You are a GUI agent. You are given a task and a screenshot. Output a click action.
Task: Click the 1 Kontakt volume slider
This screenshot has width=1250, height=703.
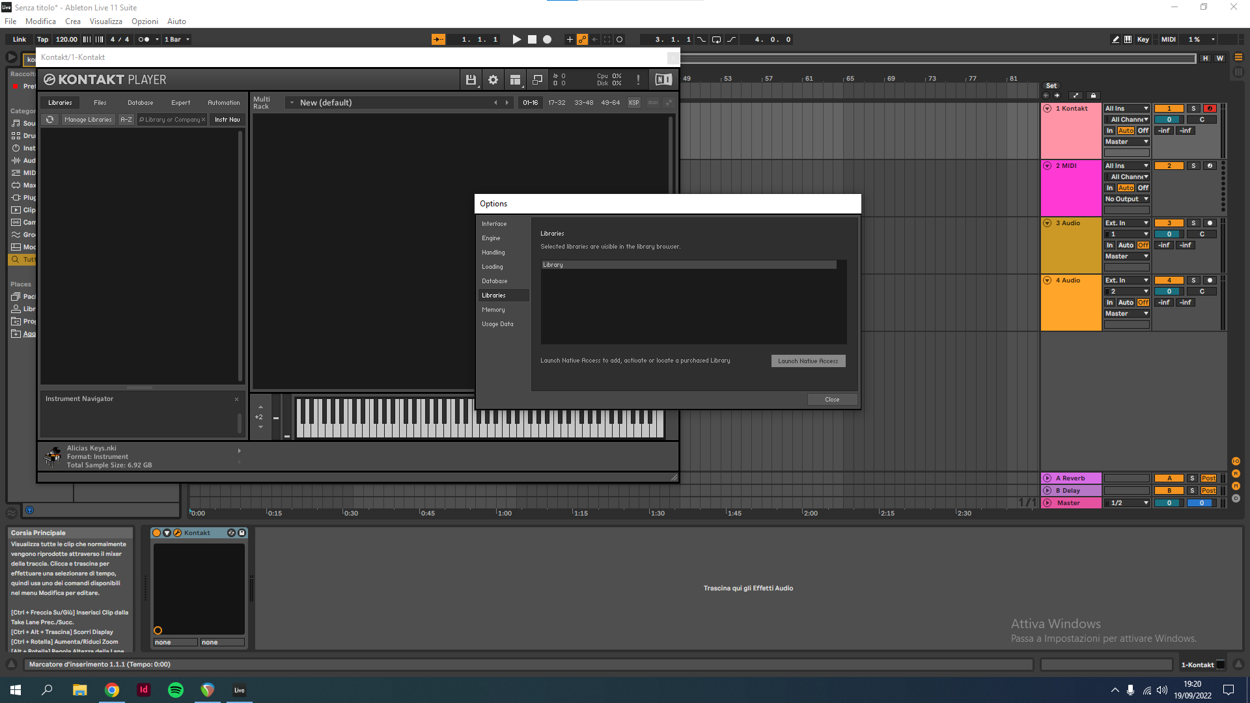(x=1169, y=120)
